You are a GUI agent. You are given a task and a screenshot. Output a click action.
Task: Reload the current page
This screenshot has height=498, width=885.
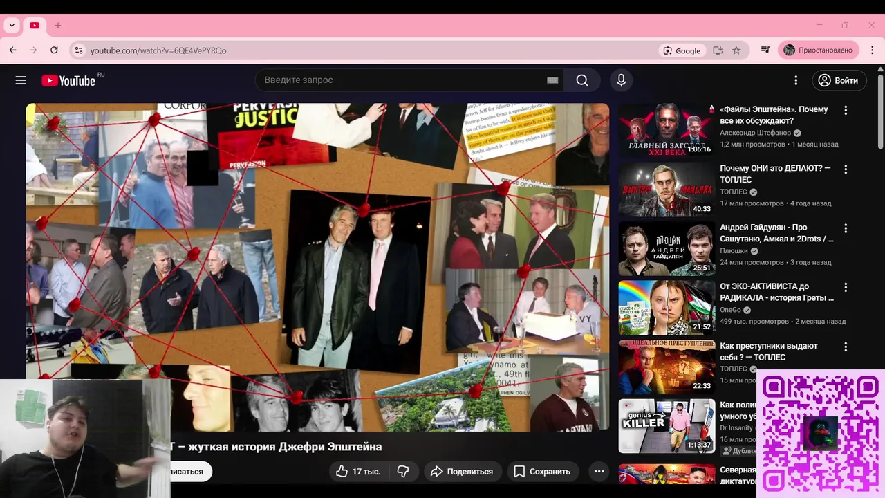point(54,50)
